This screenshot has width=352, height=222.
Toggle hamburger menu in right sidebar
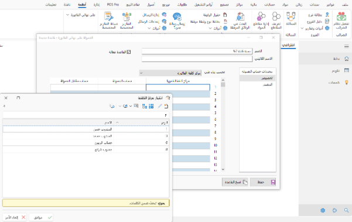[x=346, y=46]
